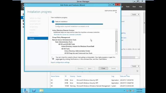Click Promote this server to a domain controller
Viewport: 166px width, 93px height.
67,35
